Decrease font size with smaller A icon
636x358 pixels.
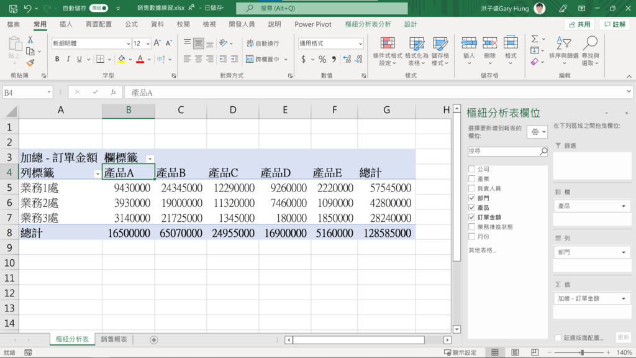[169, 43]
